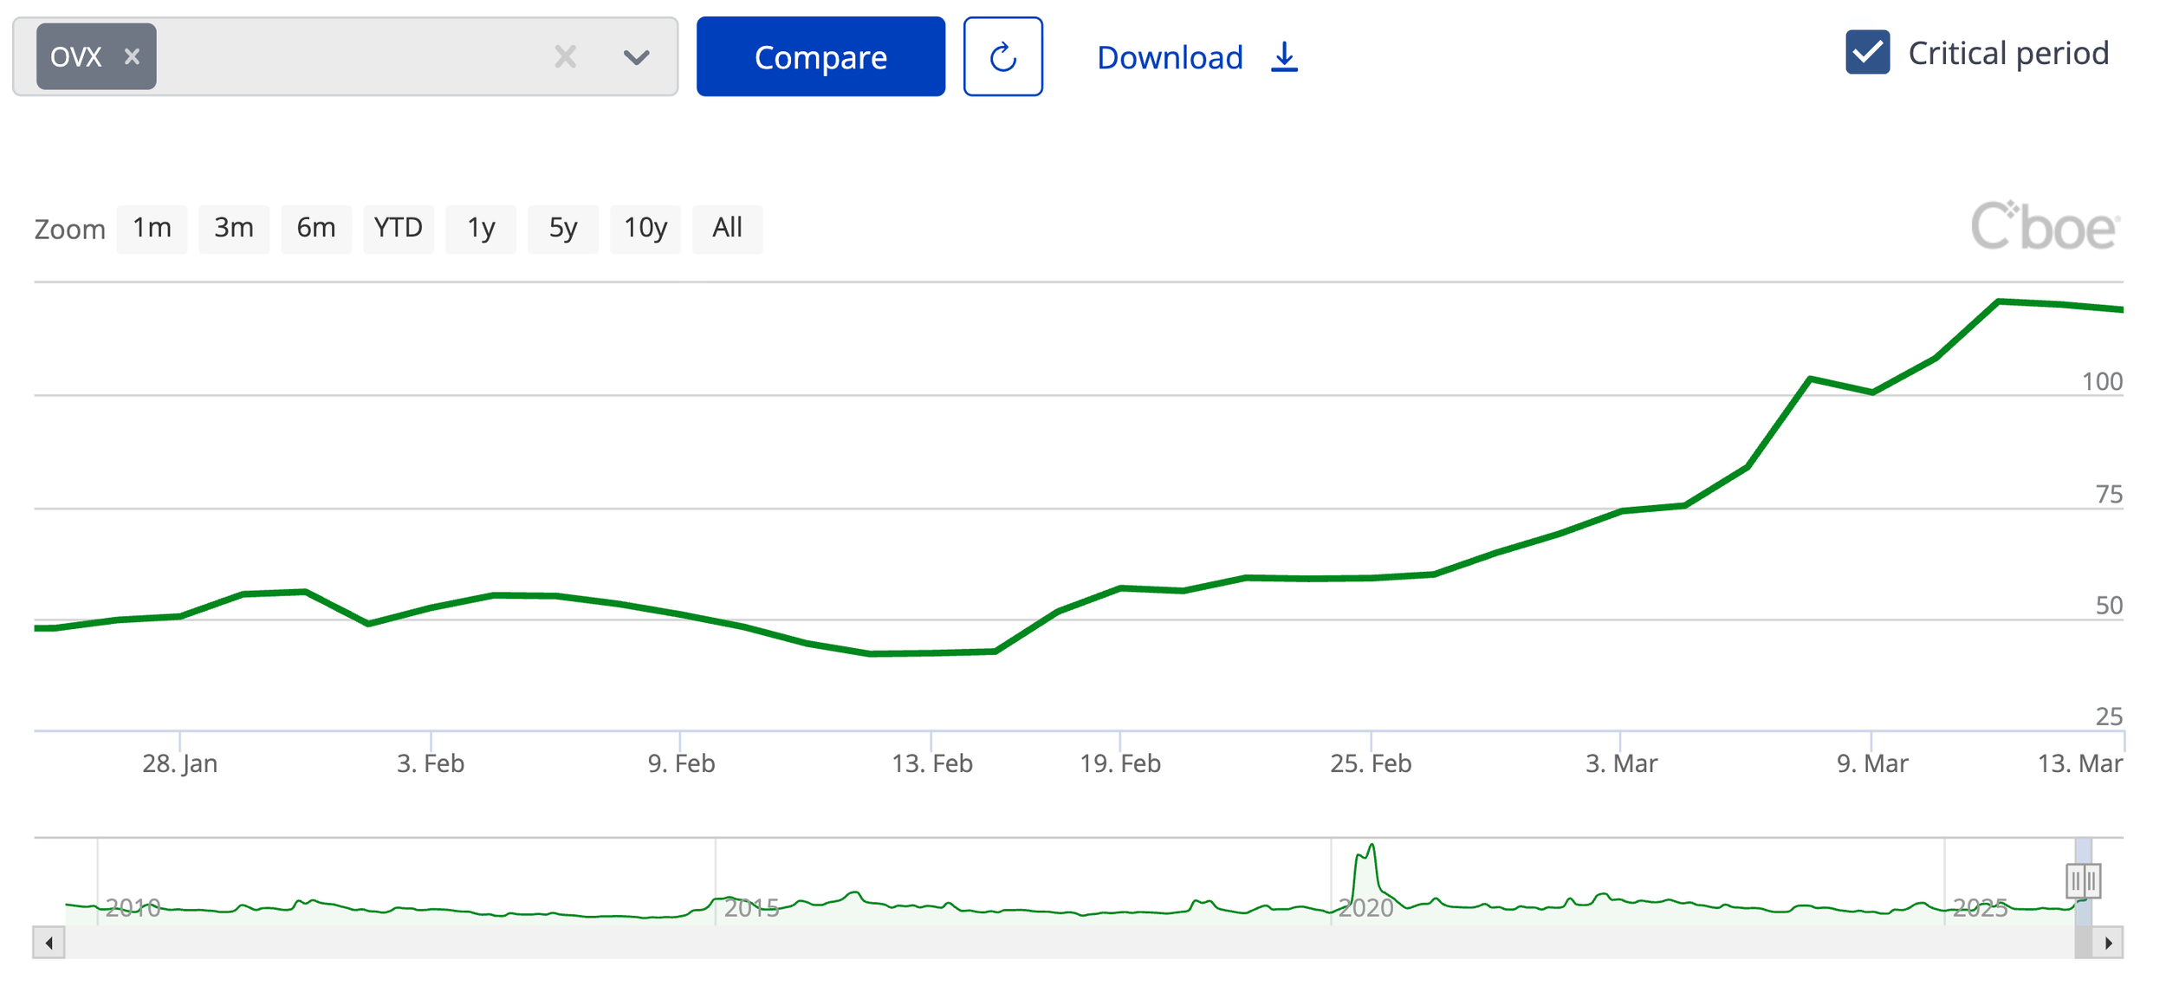
Task: Choose the YTD zoom range
Action: (399, 229)
